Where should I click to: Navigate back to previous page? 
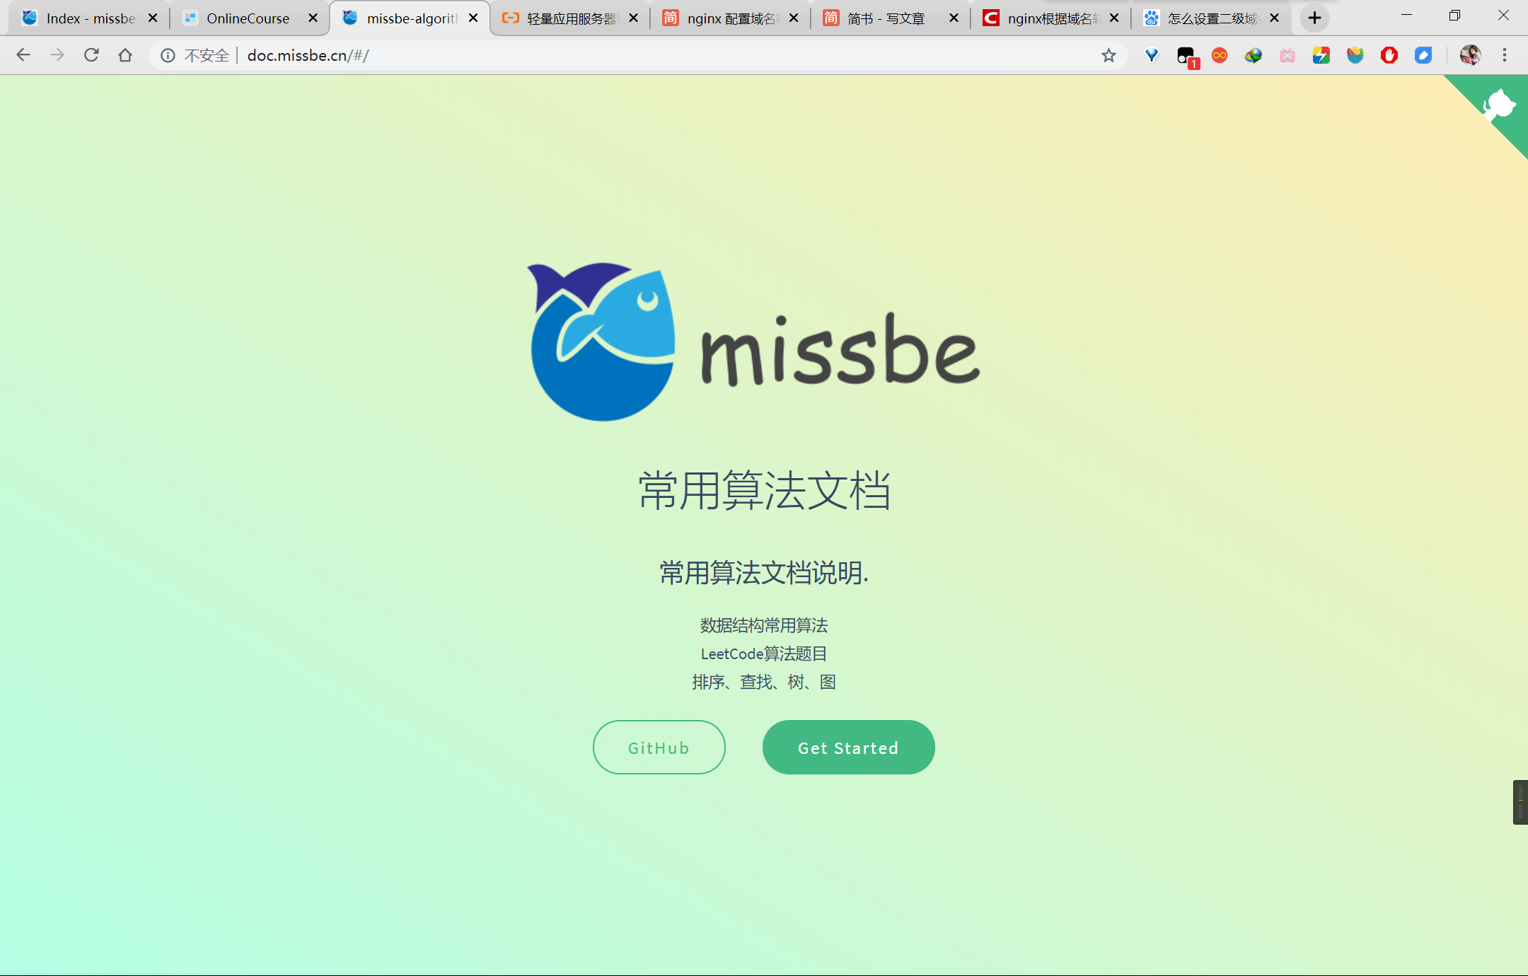click(23, 55)
